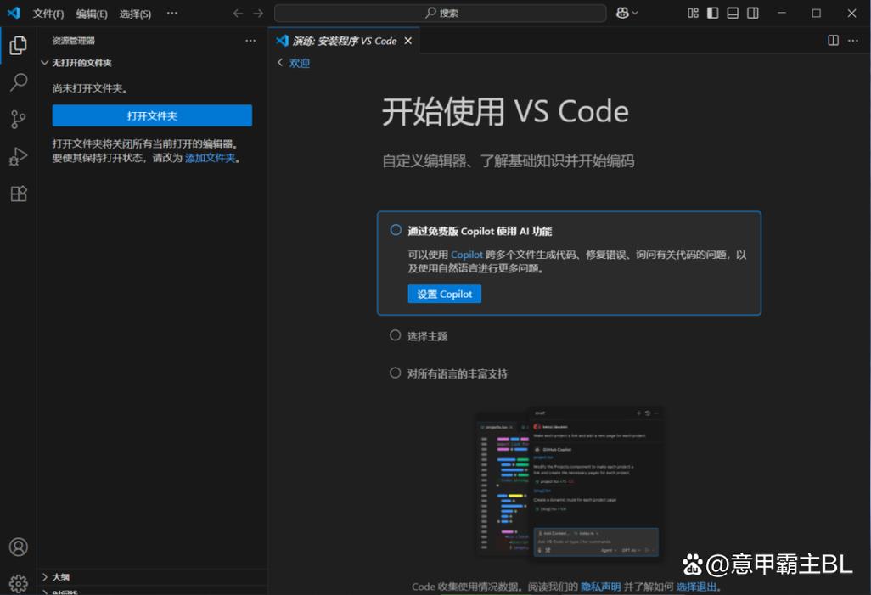Open the 文件 menu

click(x=48, y=13)
